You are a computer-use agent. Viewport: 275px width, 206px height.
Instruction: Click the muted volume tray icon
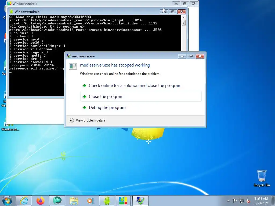click(x=248, y=201)
